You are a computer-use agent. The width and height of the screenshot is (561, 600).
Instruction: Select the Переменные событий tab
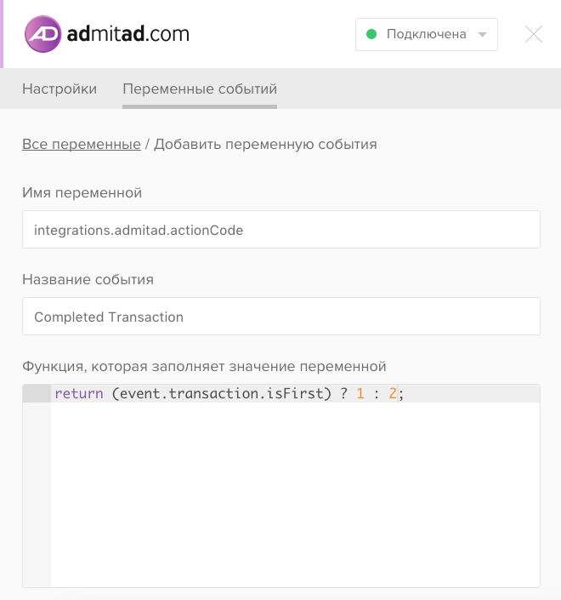(200, 89)
